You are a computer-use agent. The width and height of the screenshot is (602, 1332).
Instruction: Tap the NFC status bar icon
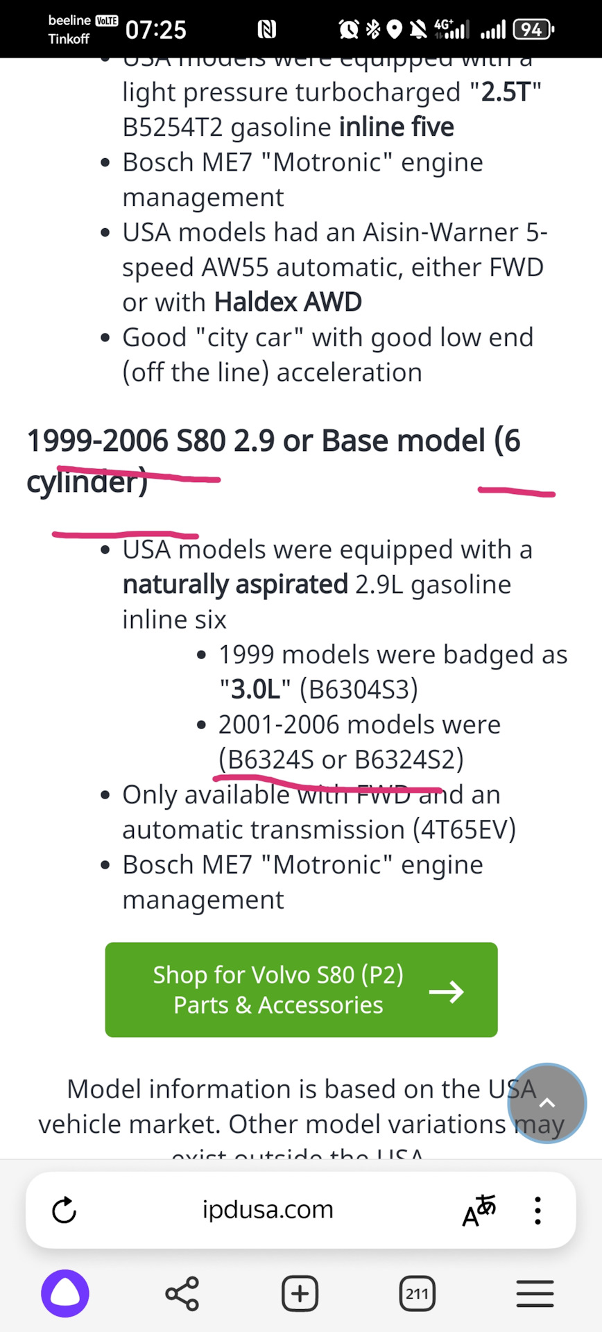point(267,29)
